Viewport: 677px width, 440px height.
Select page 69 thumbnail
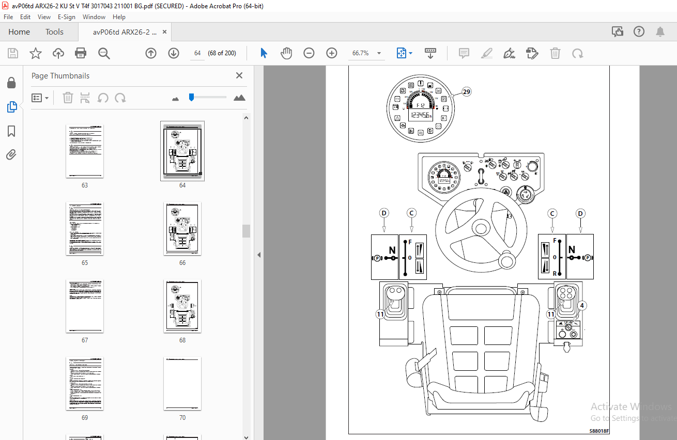[85, 384]
